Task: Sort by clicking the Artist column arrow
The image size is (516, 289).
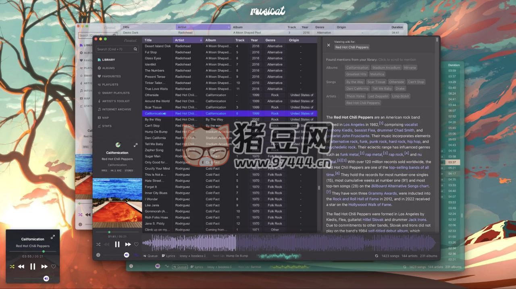Action: pos(200,40)
